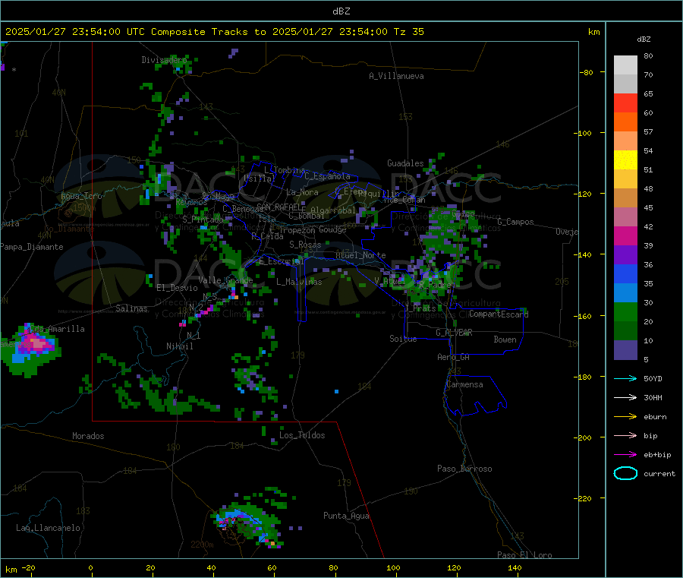683x578 pixels.
Task: Click the Salinas location label
Action: click(131, 308)
